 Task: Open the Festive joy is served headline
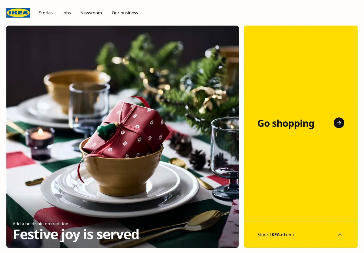(x=76, y=235)
